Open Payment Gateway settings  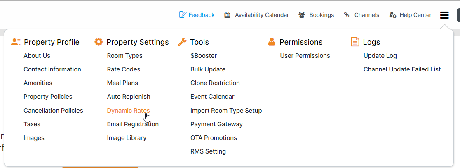coord(216,124)
